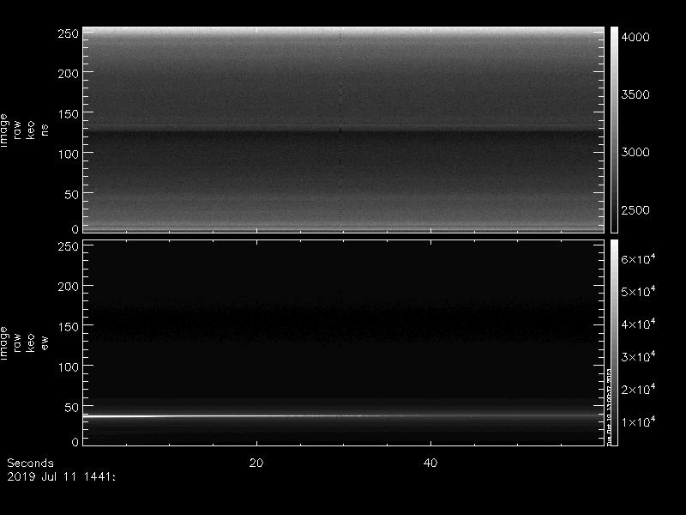Click the faint vertical dotted line in ns keogram
This screenshot has height=515, width=686.
[x=340, y=130]
